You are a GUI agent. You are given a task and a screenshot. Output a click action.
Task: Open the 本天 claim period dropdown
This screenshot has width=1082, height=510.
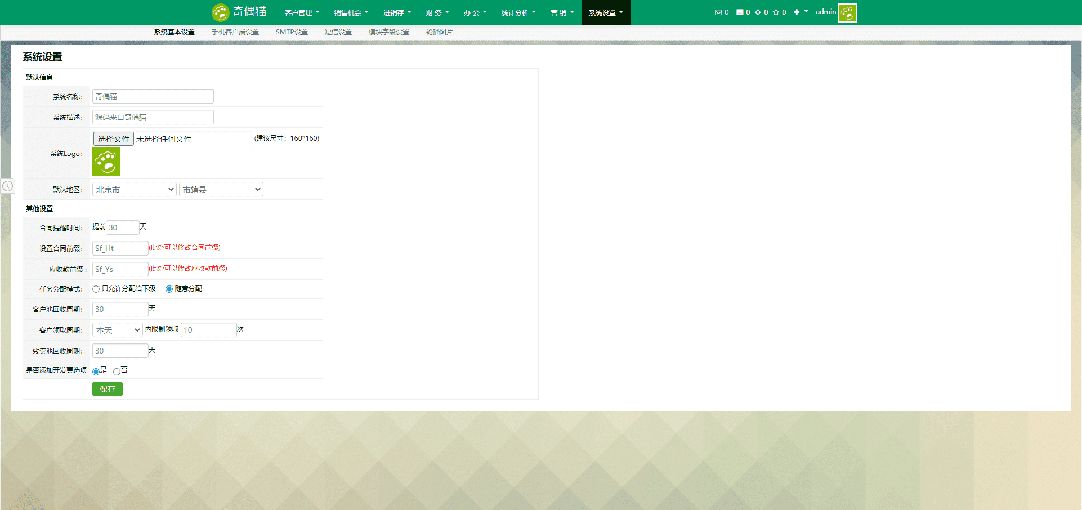(118, 330)
